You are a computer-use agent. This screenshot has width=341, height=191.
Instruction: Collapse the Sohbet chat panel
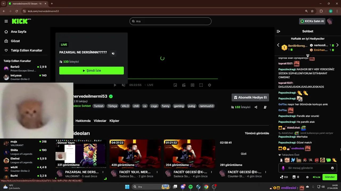pos(278,31)
